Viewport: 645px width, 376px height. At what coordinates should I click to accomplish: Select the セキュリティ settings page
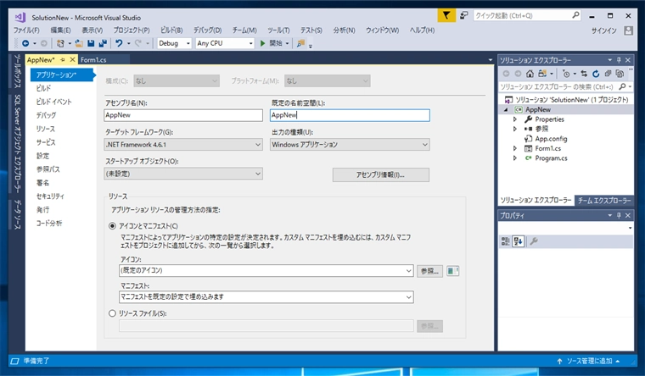pyautogui.click(x=50, y=196)
